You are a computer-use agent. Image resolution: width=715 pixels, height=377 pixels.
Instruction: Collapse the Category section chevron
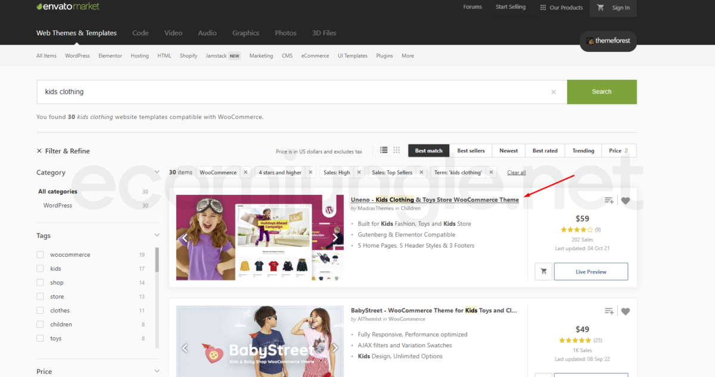(157, 172)
